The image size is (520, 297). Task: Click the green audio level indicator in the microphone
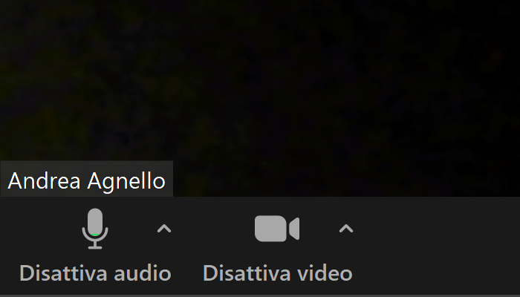click(95, 235)
